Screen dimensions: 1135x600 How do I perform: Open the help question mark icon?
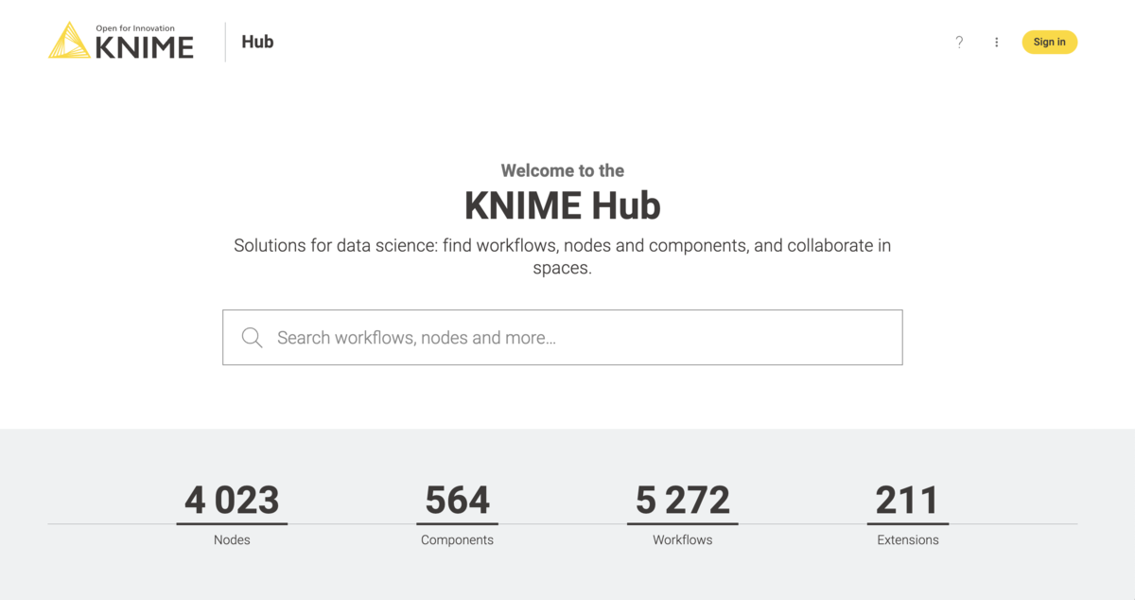tap(959, 42)
